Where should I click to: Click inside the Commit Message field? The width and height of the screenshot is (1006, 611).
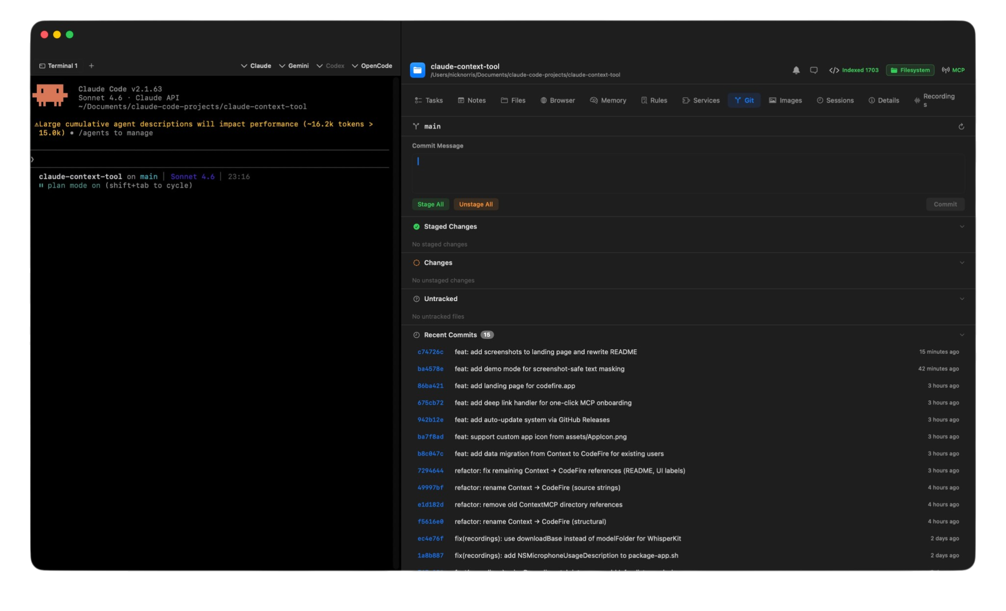tap(687, 171)
